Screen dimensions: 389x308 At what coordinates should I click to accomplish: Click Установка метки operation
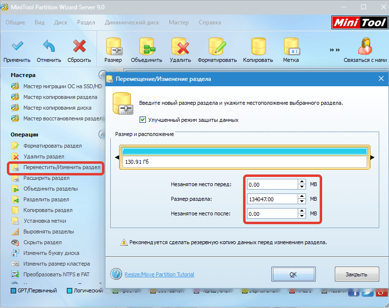point(39,221)
